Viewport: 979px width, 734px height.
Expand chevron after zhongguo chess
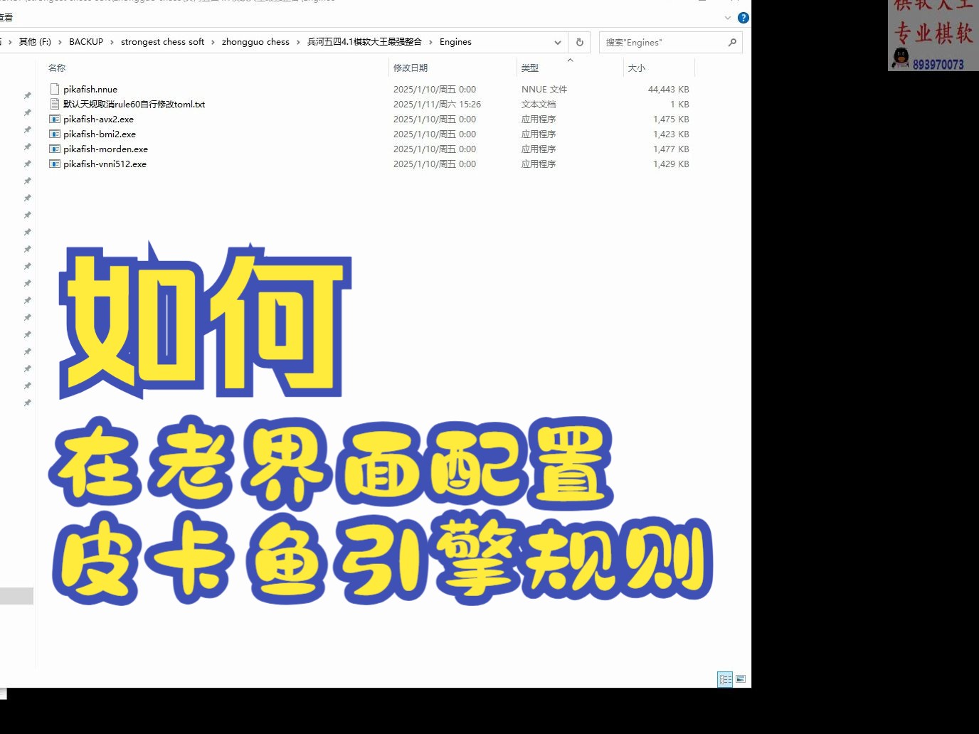[x=298, y=42]
